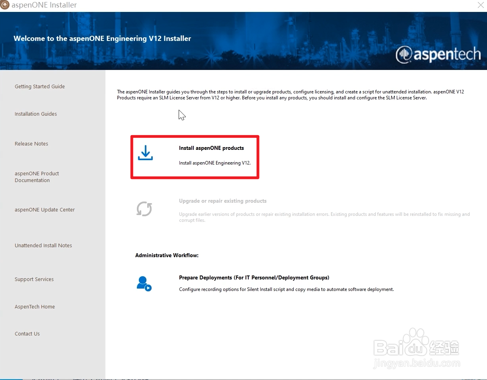Go to aspenONE Update Center

(45, 209)
